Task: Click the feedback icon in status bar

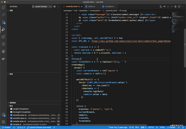Action: (179, 127)
